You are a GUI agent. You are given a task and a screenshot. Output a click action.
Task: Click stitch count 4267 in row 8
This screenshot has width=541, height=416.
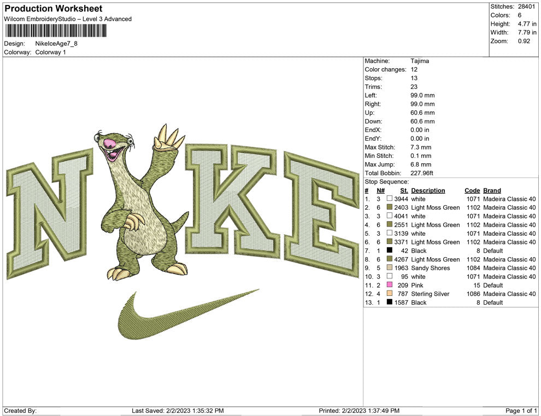[401, 259]
